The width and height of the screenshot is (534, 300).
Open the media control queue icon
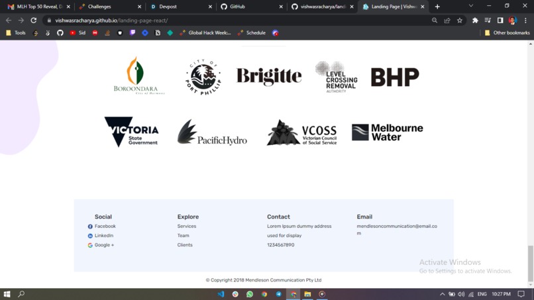(488, 21)
